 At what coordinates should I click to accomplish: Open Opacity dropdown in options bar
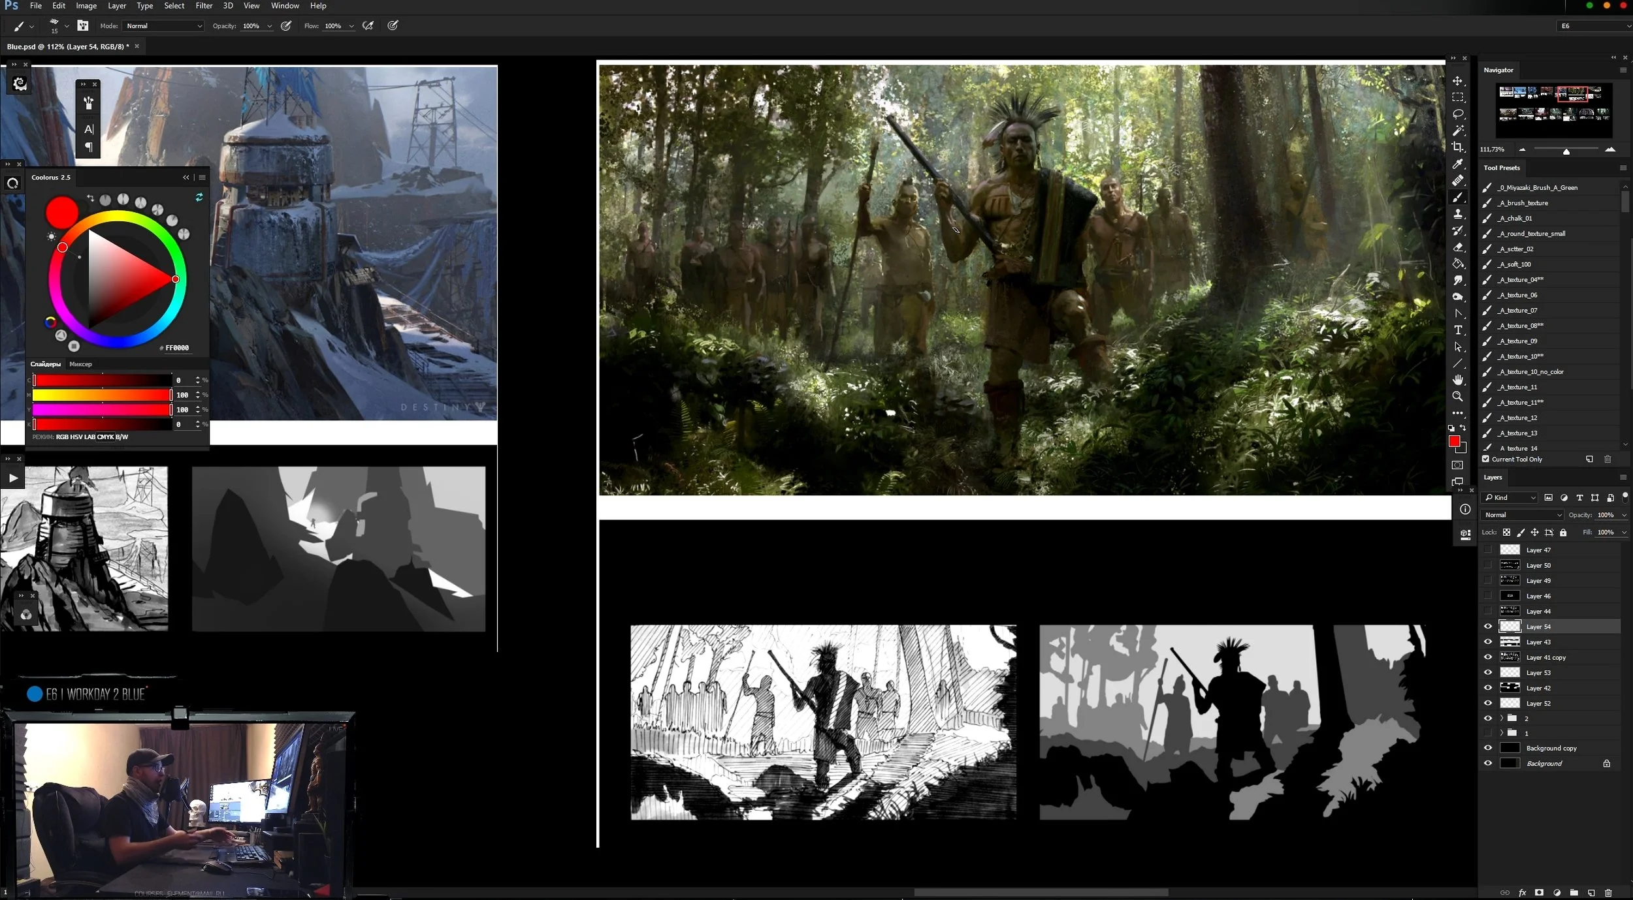point(269,26)
